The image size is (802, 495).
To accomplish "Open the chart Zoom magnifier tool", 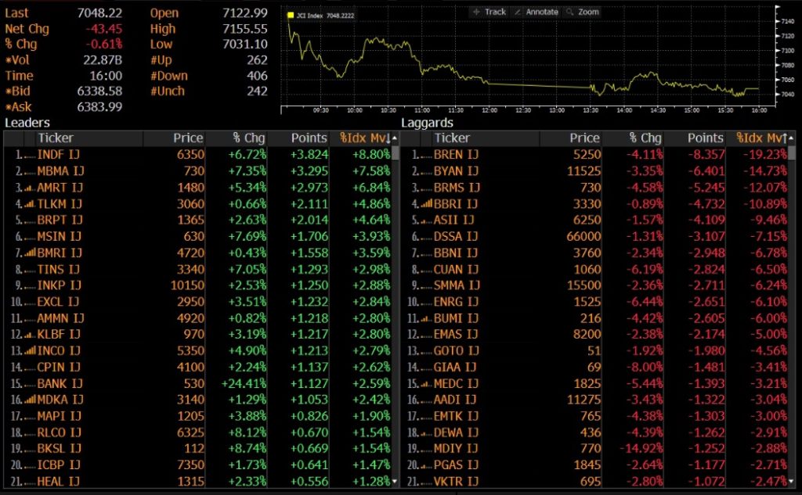I will 583,12.
